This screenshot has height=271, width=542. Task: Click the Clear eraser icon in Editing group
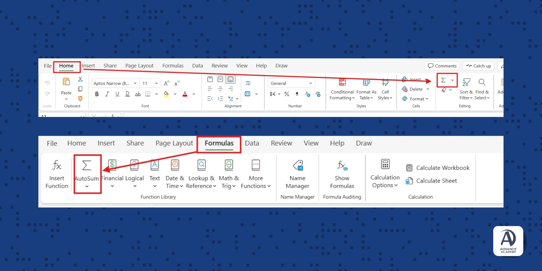click(x=444, y=90)
